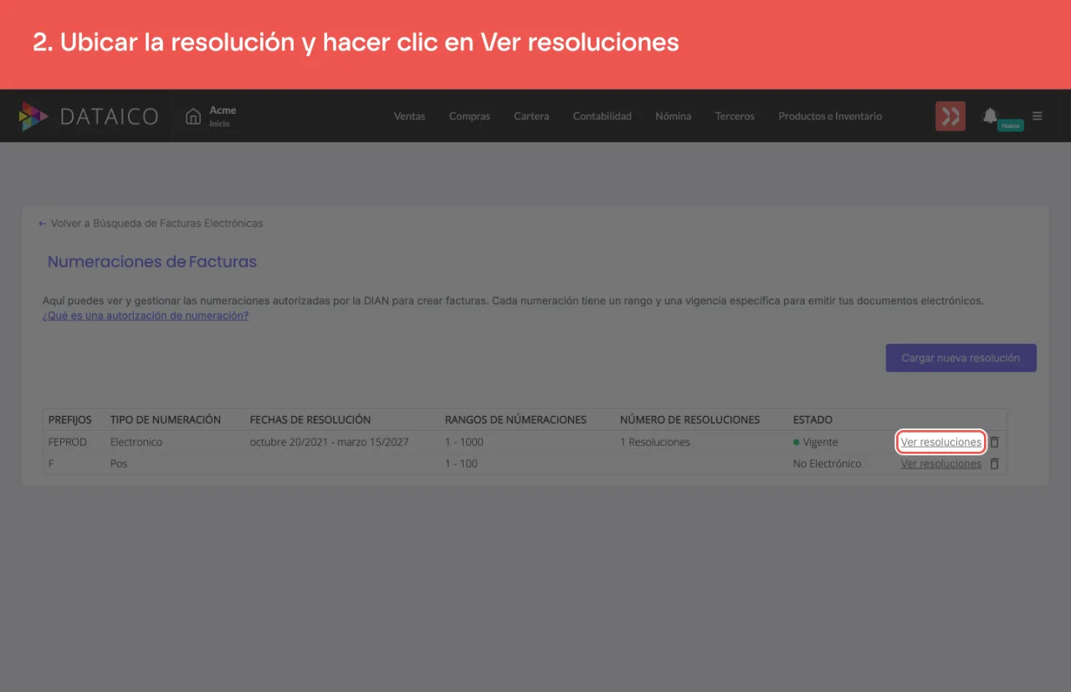Image resolution: width=1071 pixels, height=692 pixels.
Task: Click the NÚMERO DE RESOLUCIONES column header
Action: click(689, 419)
